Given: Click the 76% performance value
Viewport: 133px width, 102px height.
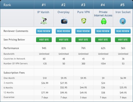Looking at the screenshot, I should (x=83, y=48).
